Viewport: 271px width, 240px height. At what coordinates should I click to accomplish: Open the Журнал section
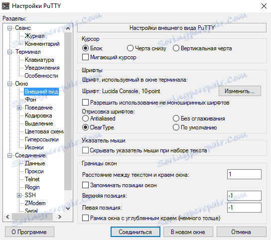tap(35, 36)
